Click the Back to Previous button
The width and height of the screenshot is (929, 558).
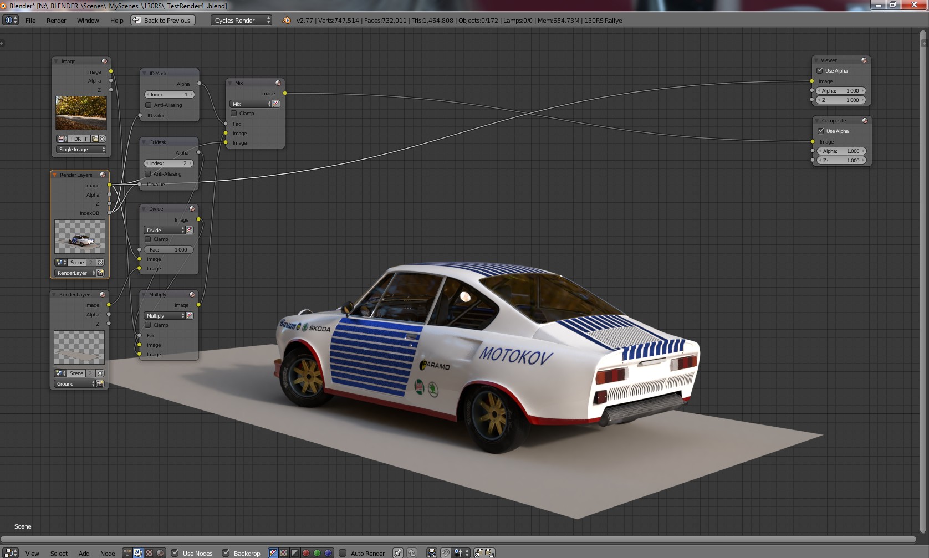[x=163, y=21]
